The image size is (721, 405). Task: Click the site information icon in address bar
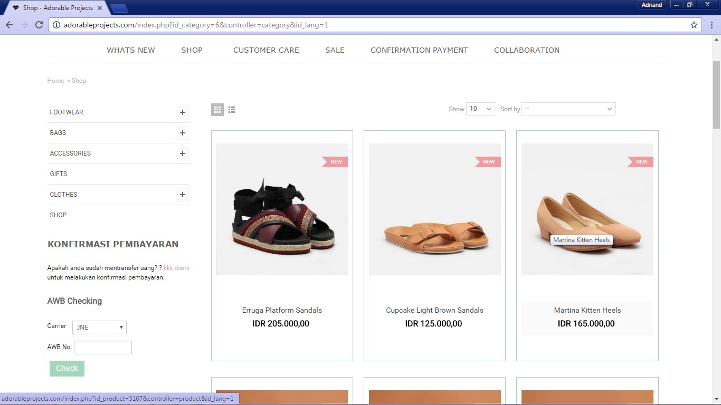pyautogui.click(x=55, y=24)
